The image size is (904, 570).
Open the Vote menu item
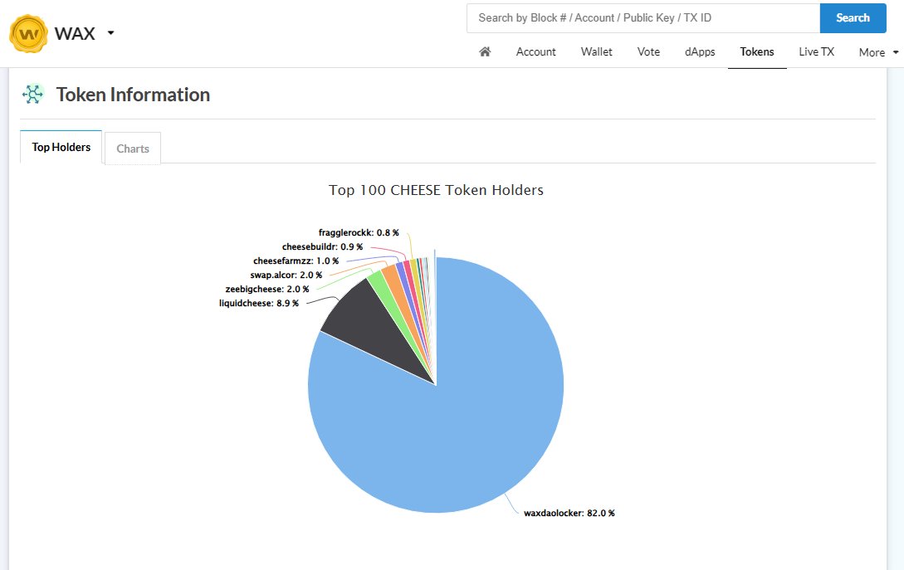point(648,52)
